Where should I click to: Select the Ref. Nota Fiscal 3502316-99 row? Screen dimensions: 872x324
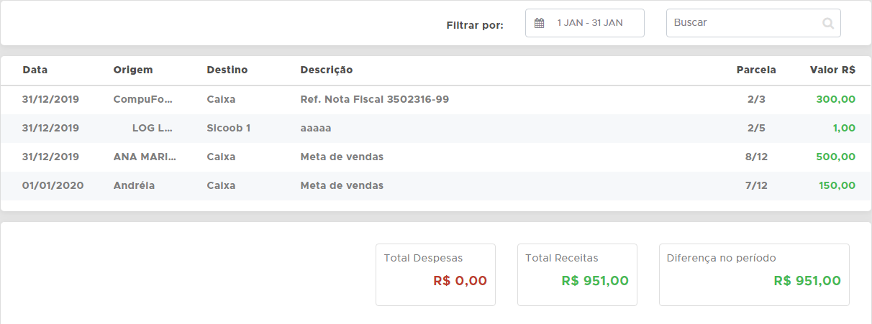point(374,100)
